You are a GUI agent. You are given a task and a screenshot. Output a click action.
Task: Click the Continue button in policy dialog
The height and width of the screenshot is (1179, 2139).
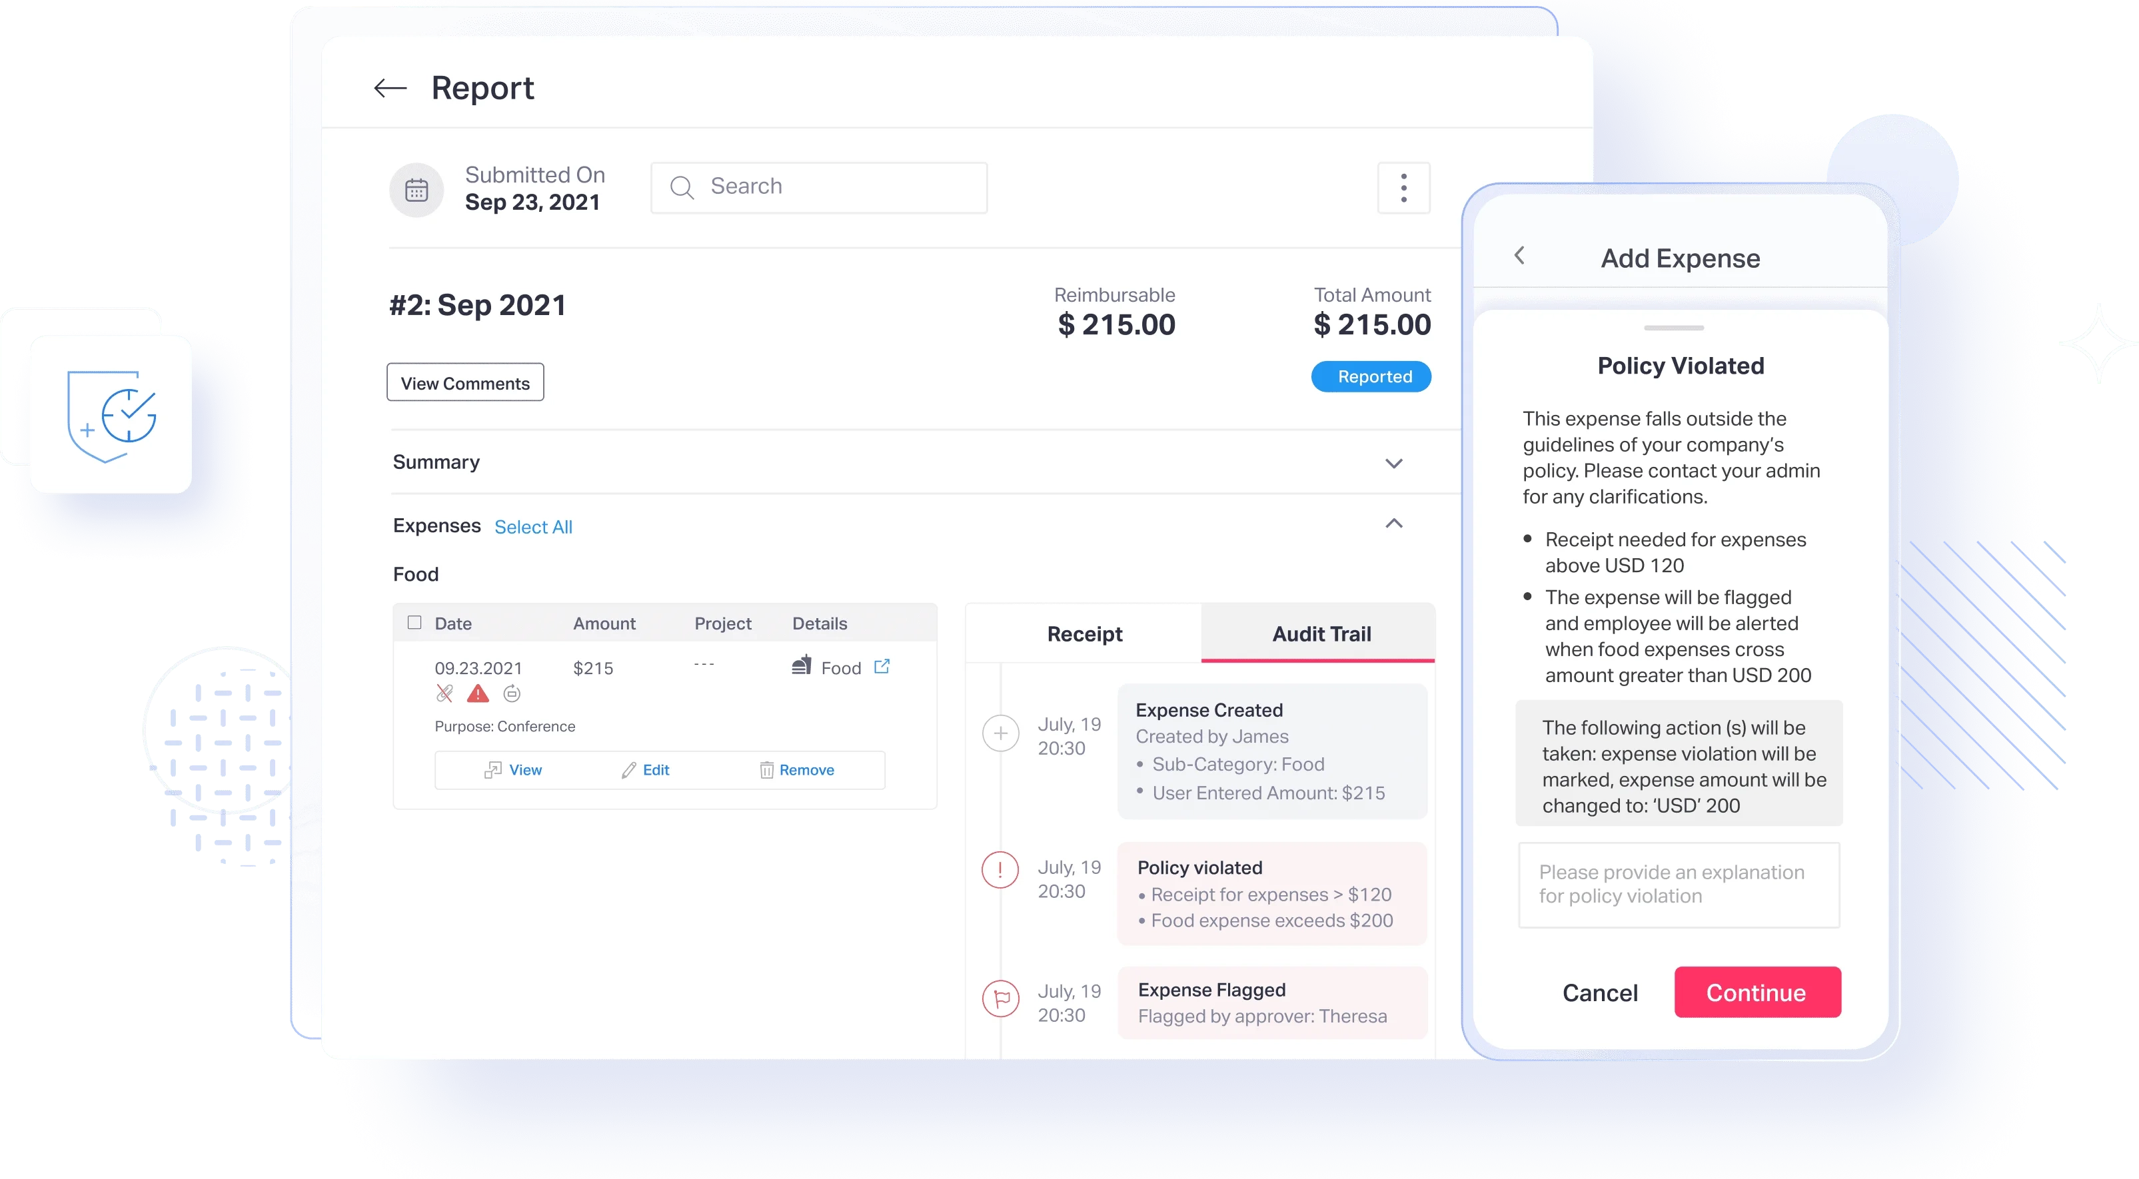coord(1757,990)
